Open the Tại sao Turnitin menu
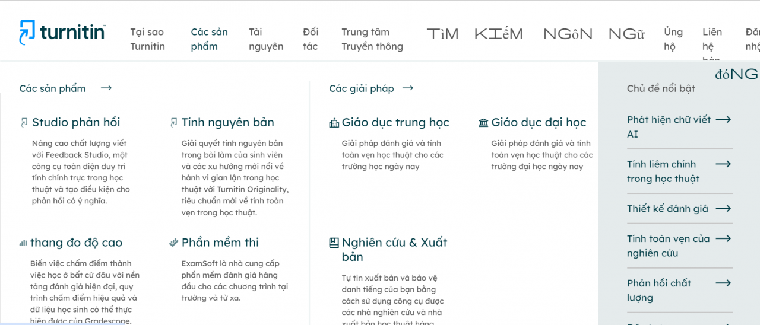The image size is (760, 325). pyautogui.click(x=148, y=39)
